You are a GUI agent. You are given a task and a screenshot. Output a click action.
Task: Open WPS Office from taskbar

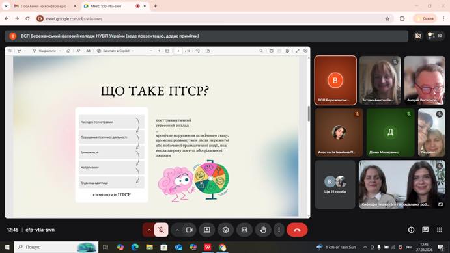tap(208, 247)
